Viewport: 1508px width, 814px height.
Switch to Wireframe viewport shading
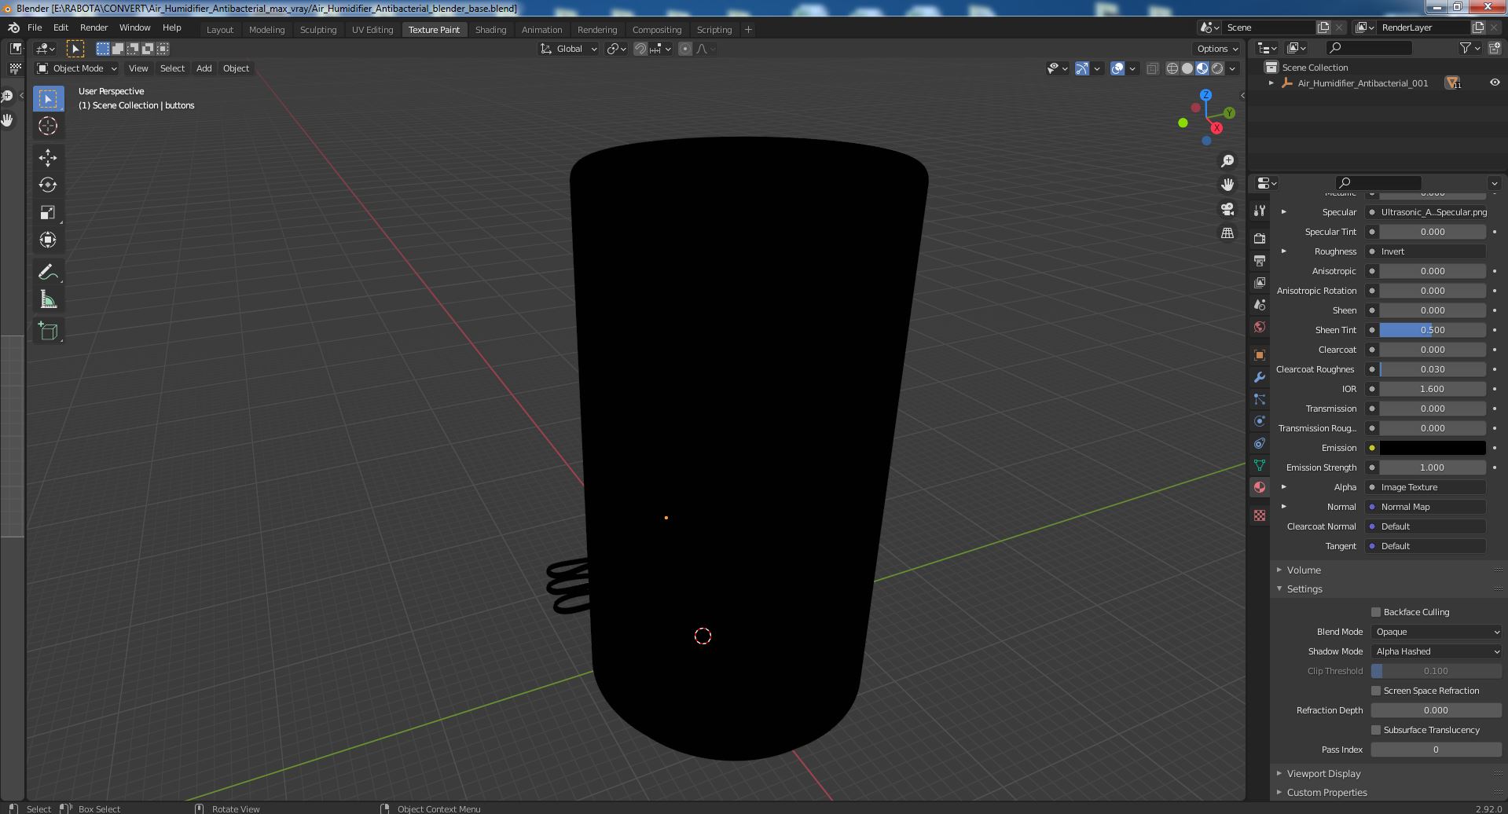[x=1172, y=68]
